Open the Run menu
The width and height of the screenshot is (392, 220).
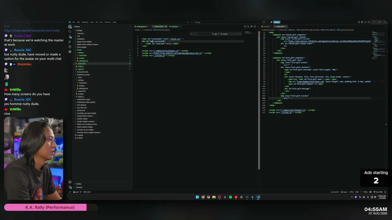pos(101,22)
